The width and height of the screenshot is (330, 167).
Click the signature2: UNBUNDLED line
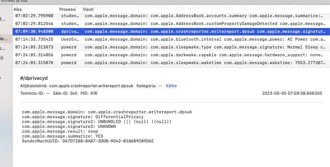(x=97, y=122)
